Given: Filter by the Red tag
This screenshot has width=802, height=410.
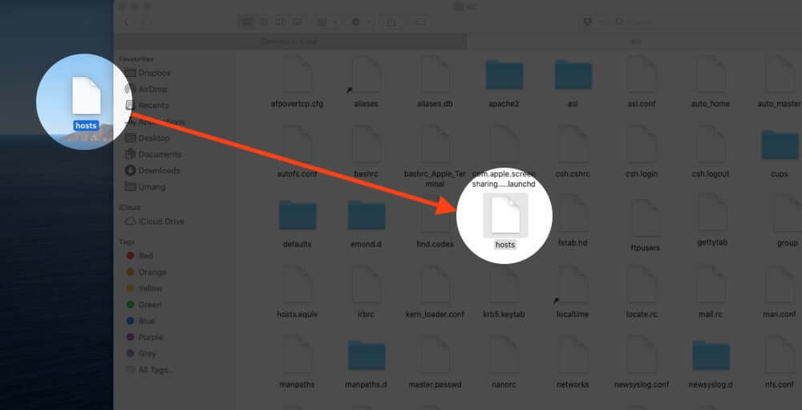Looking at the screenshot, I should coord(140,255).
